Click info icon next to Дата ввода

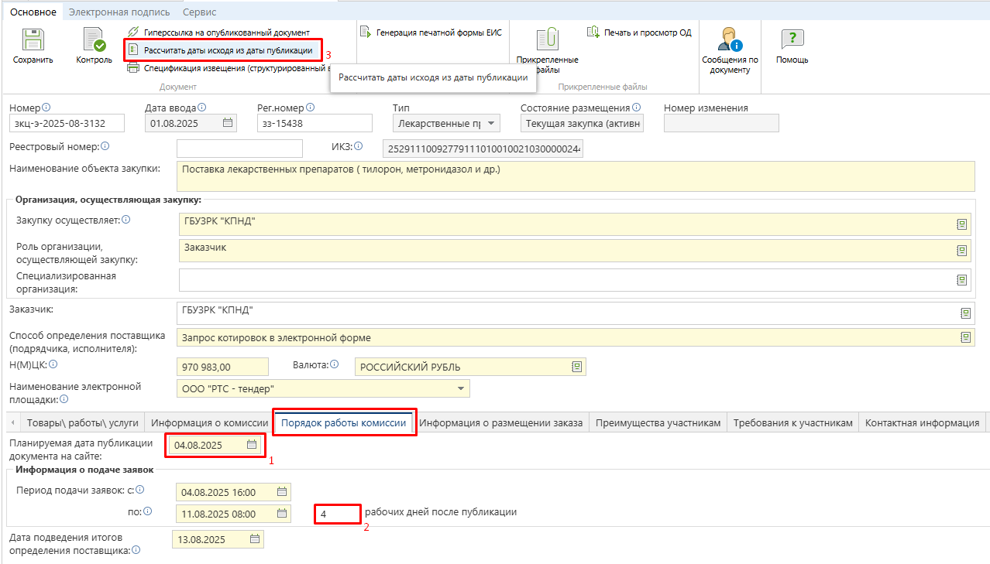pyautogui.click(x=202, y=108)
